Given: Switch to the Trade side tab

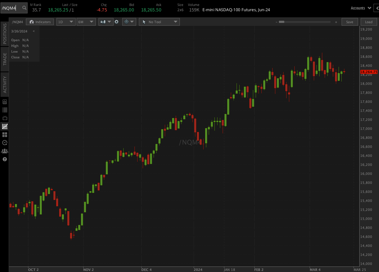Looking at the screenshot, I should point(5,59).
